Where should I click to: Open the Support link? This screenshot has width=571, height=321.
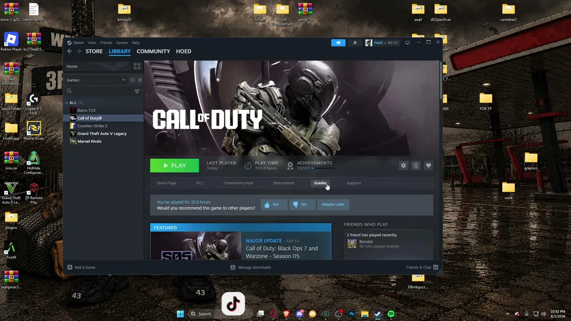point(354,183)
